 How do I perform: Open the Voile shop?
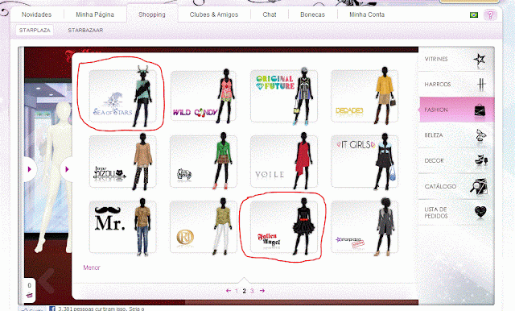pos(284,161)
